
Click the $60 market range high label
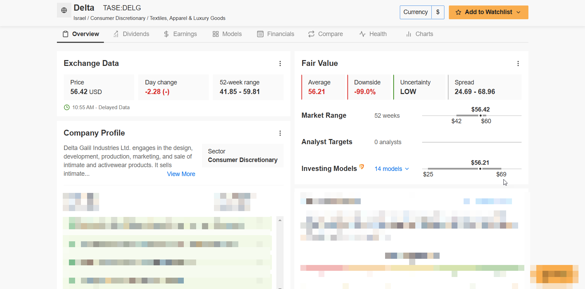486,121
